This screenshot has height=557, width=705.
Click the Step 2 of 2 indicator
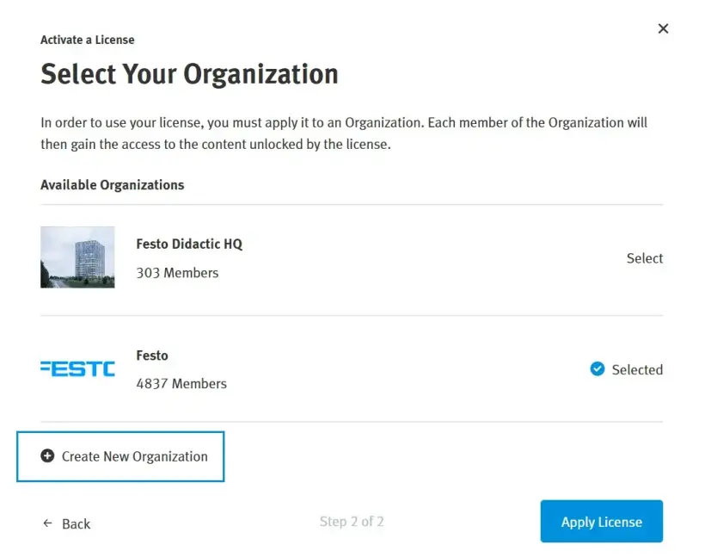tap(352, 522)
